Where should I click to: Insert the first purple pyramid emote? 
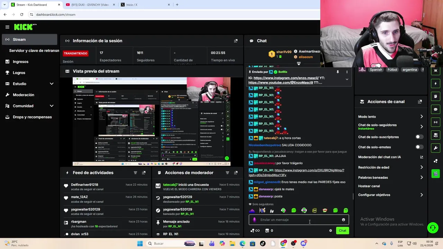tap(252, 210)
